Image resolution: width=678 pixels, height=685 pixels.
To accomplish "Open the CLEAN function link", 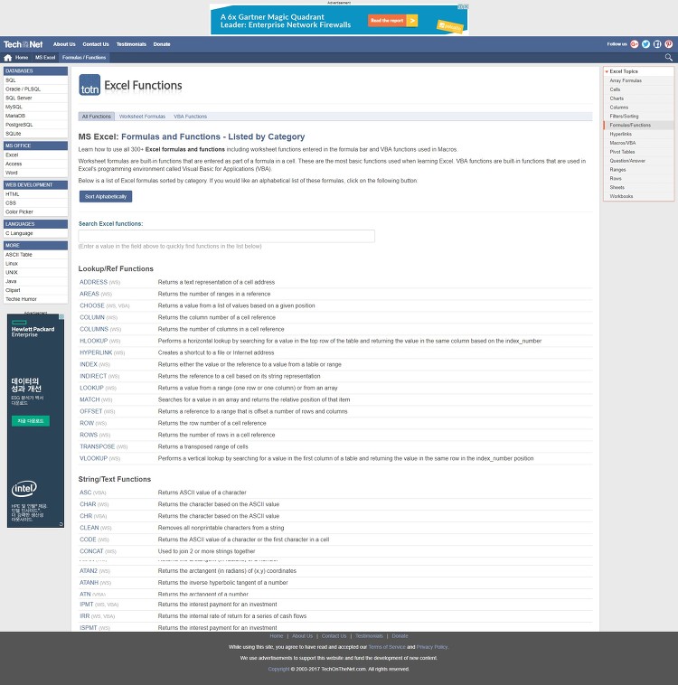I will click(89, 528).
